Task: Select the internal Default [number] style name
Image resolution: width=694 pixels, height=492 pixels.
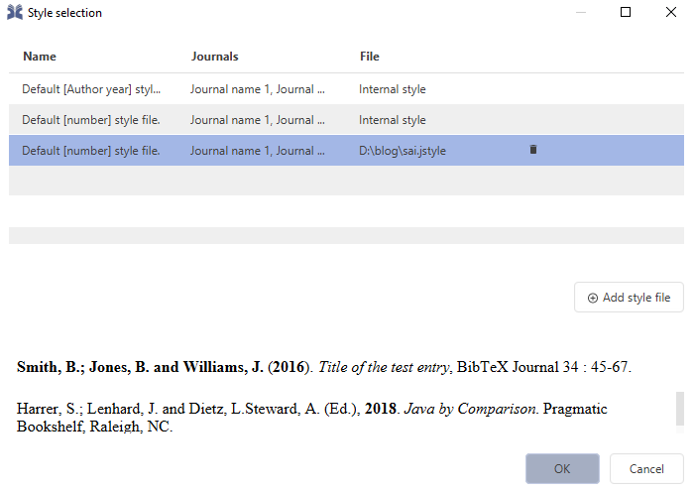Action: (91, 120)
